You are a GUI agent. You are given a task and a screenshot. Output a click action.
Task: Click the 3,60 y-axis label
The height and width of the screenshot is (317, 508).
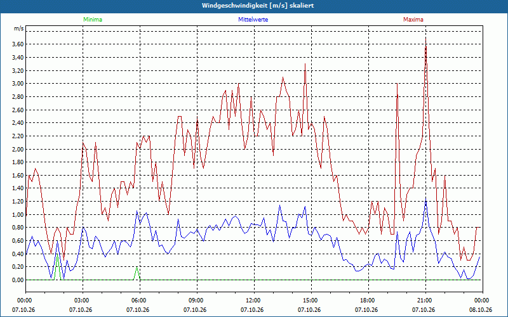(18, 44)
